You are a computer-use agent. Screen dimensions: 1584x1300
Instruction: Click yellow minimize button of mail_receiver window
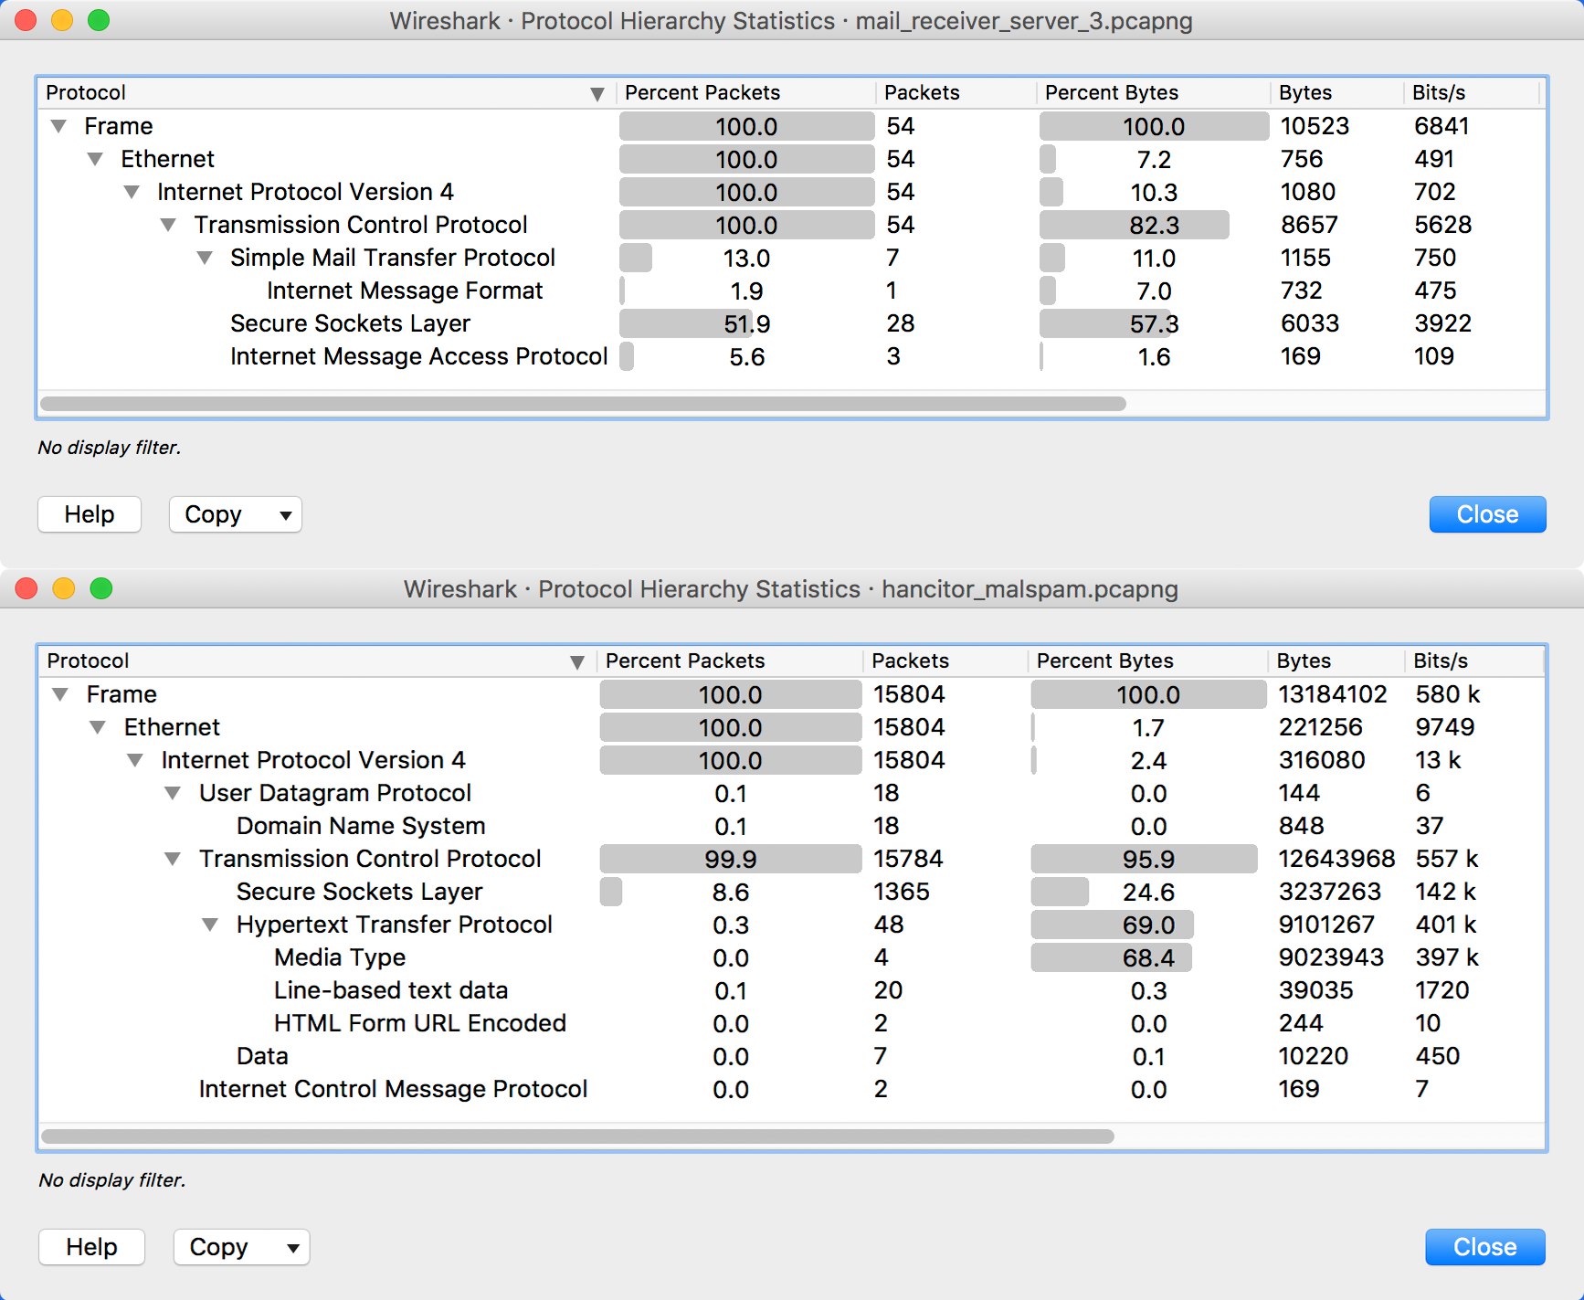pos(62,20)
